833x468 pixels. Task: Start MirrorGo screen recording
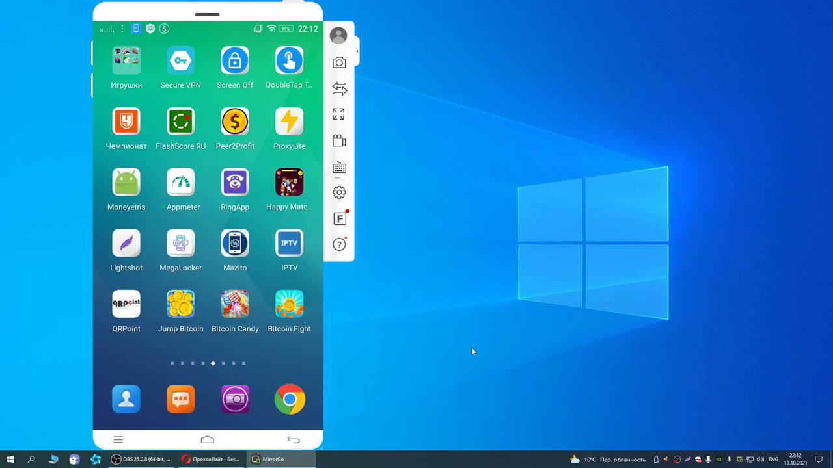(x=339, y=140)
